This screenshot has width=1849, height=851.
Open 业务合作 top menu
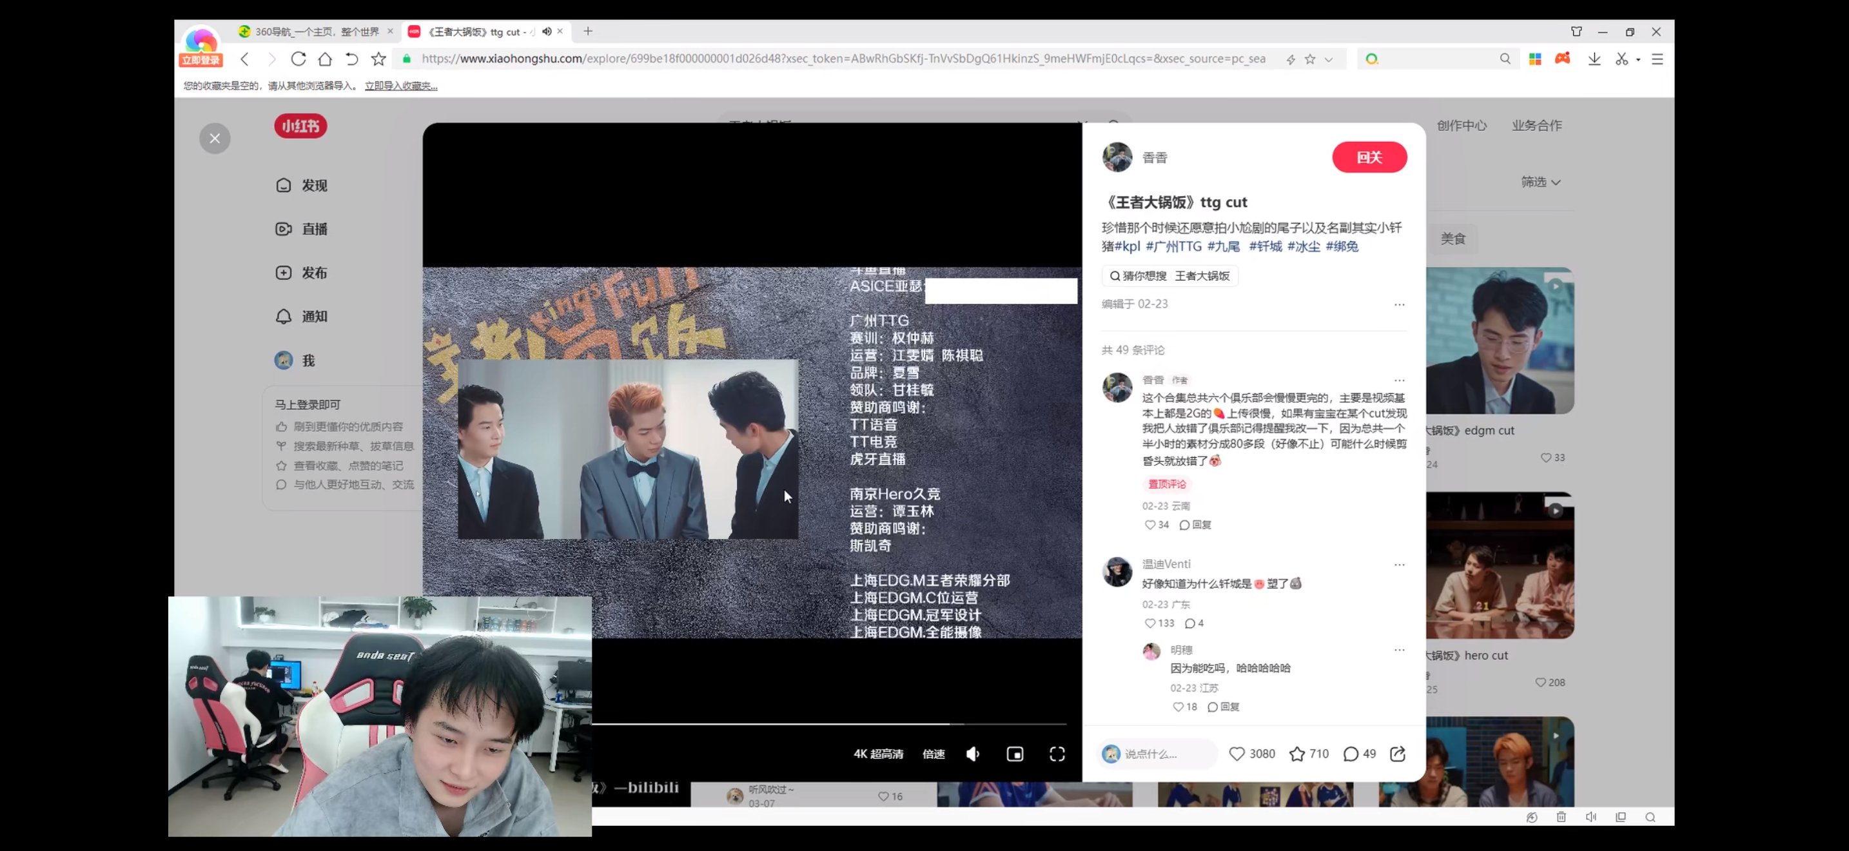click(1537, 126)
